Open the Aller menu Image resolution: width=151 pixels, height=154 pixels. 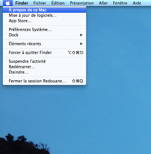click(x=103, y=3)
